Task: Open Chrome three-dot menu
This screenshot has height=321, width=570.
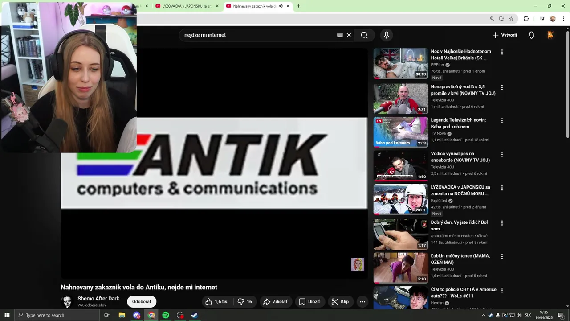Action: (564, 19)
